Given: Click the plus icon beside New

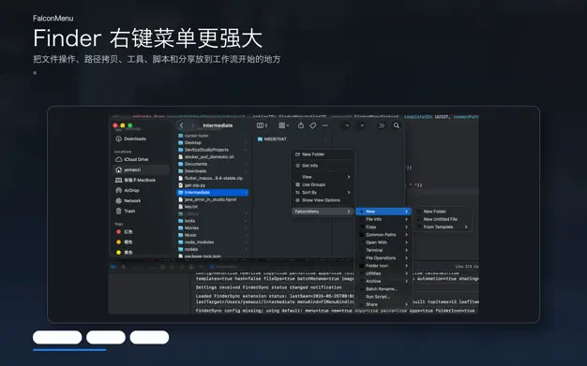Looking at the screenshot, I should click(x=362, y=212).
